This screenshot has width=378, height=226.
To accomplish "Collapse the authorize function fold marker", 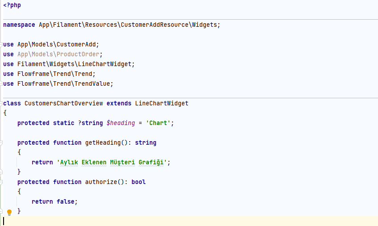I will pyautogui.click(x=1, y=182).
